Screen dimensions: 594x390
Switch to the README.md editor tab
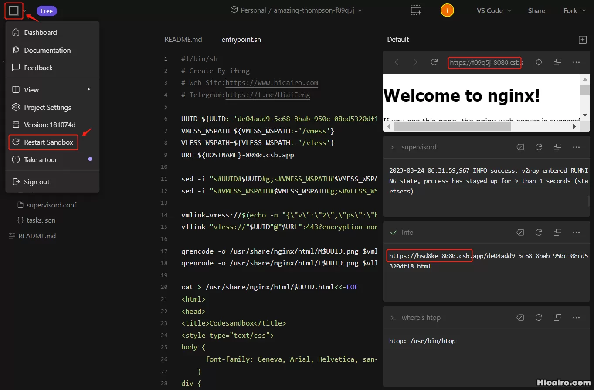pos(183,40)
